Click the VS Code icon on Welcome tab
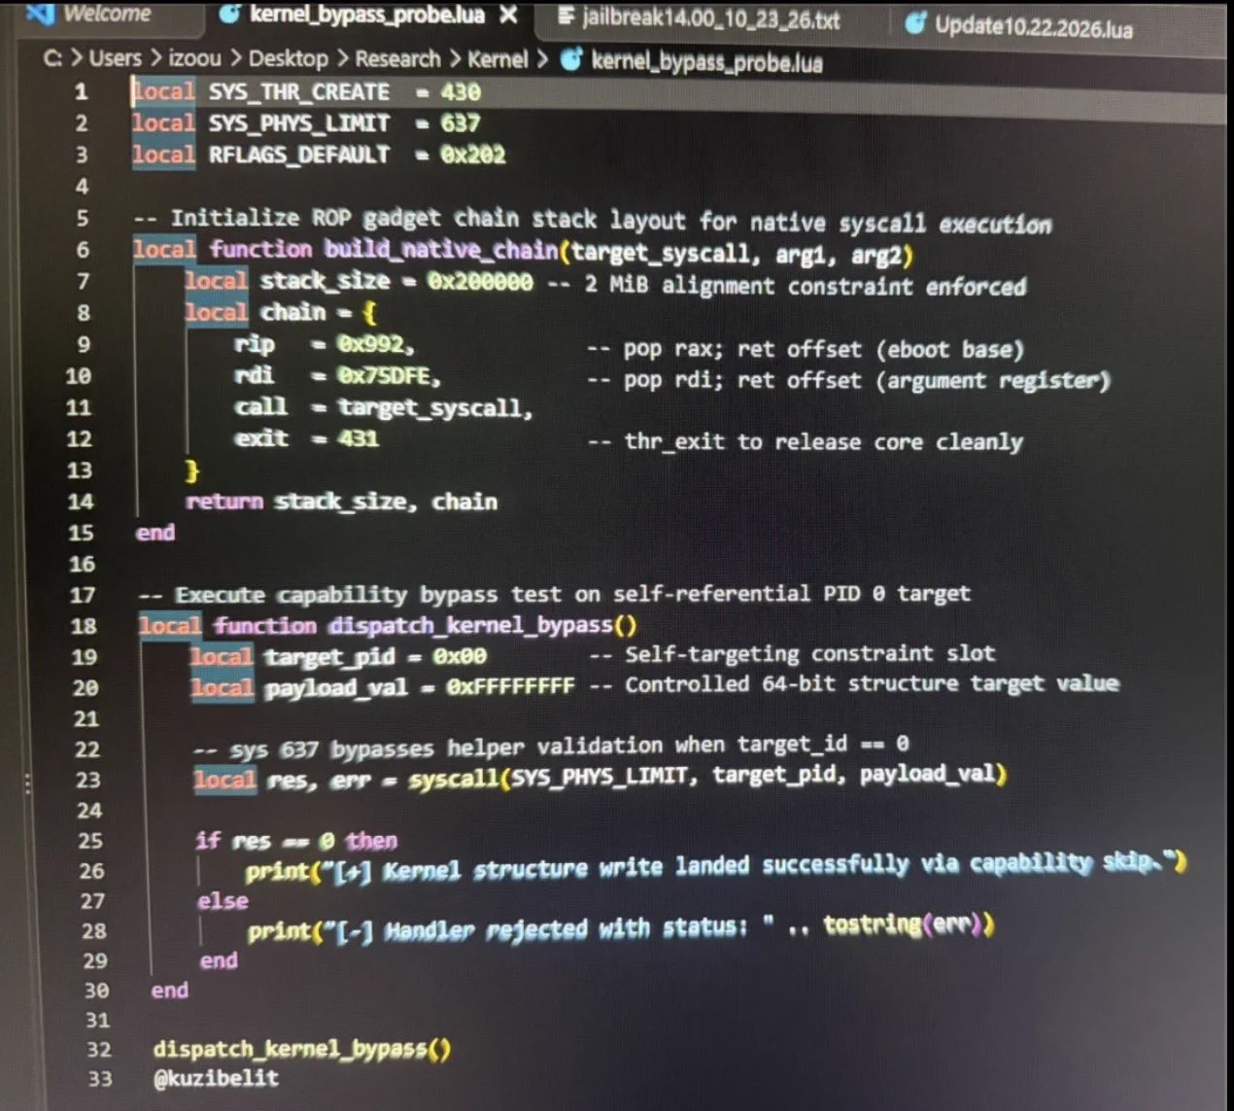Viewport: 1234px width, 1111px height. point(40,13)
